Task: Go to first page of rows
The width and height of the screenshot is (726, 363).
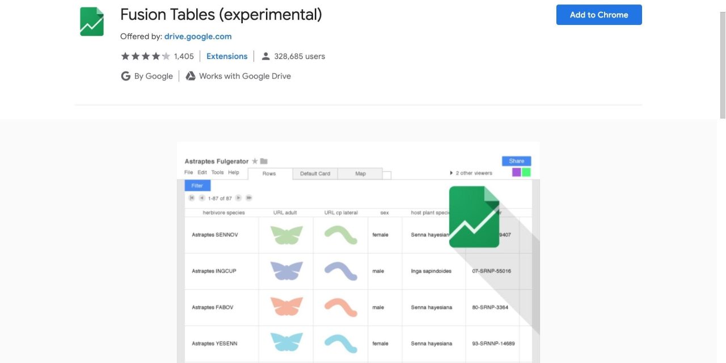Action: coord(192,198)
